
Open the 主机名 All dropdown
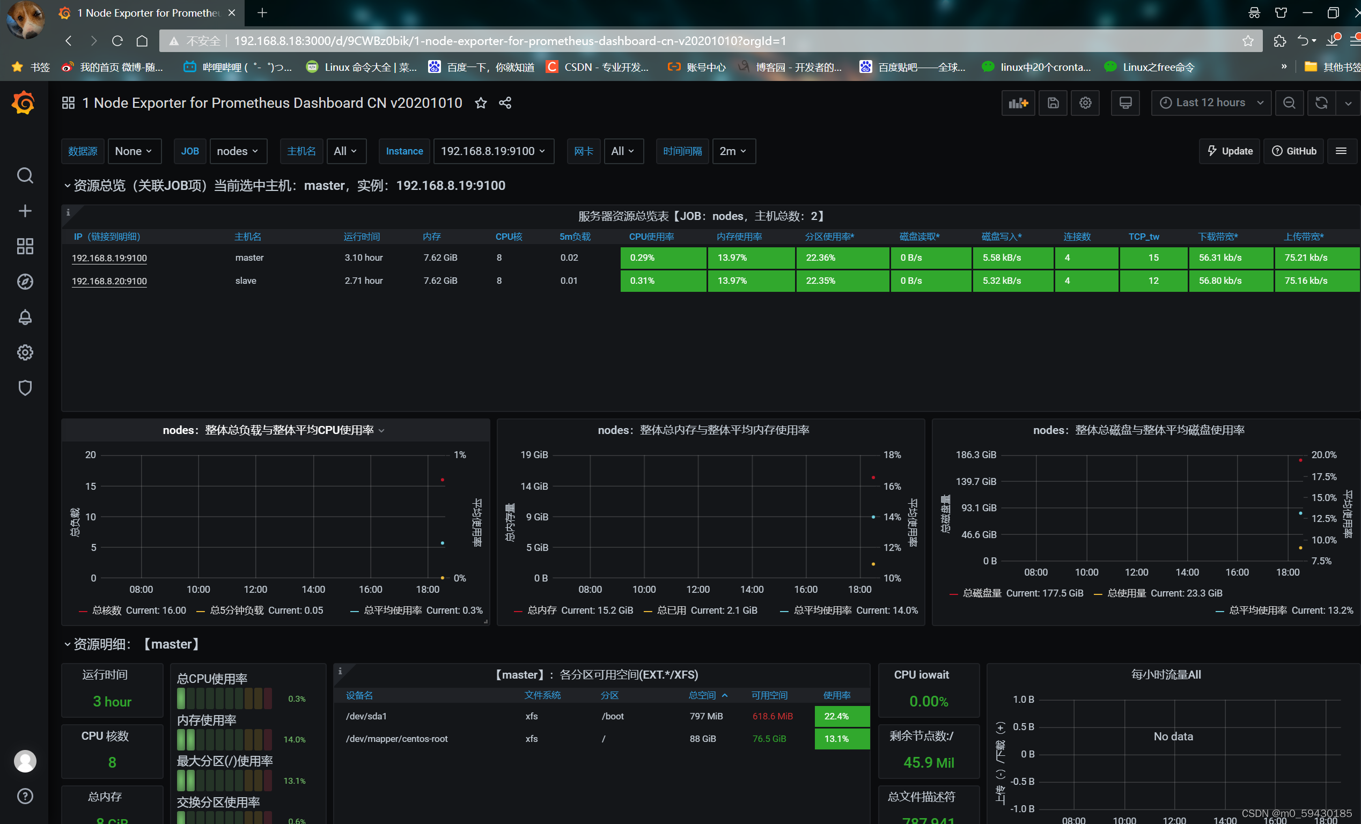[x=347, y=151]
